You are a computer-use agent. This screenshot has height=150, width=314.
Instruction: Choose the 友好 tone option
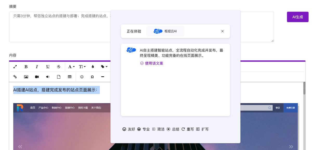(129, 129)
